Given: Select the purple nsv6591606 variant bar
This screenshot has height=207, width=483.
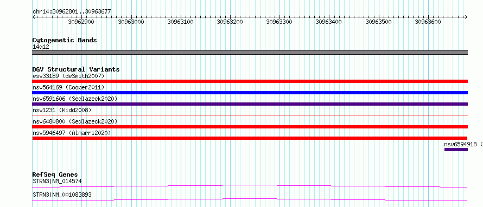Looking at the screenshot, I should coord(250,104).
